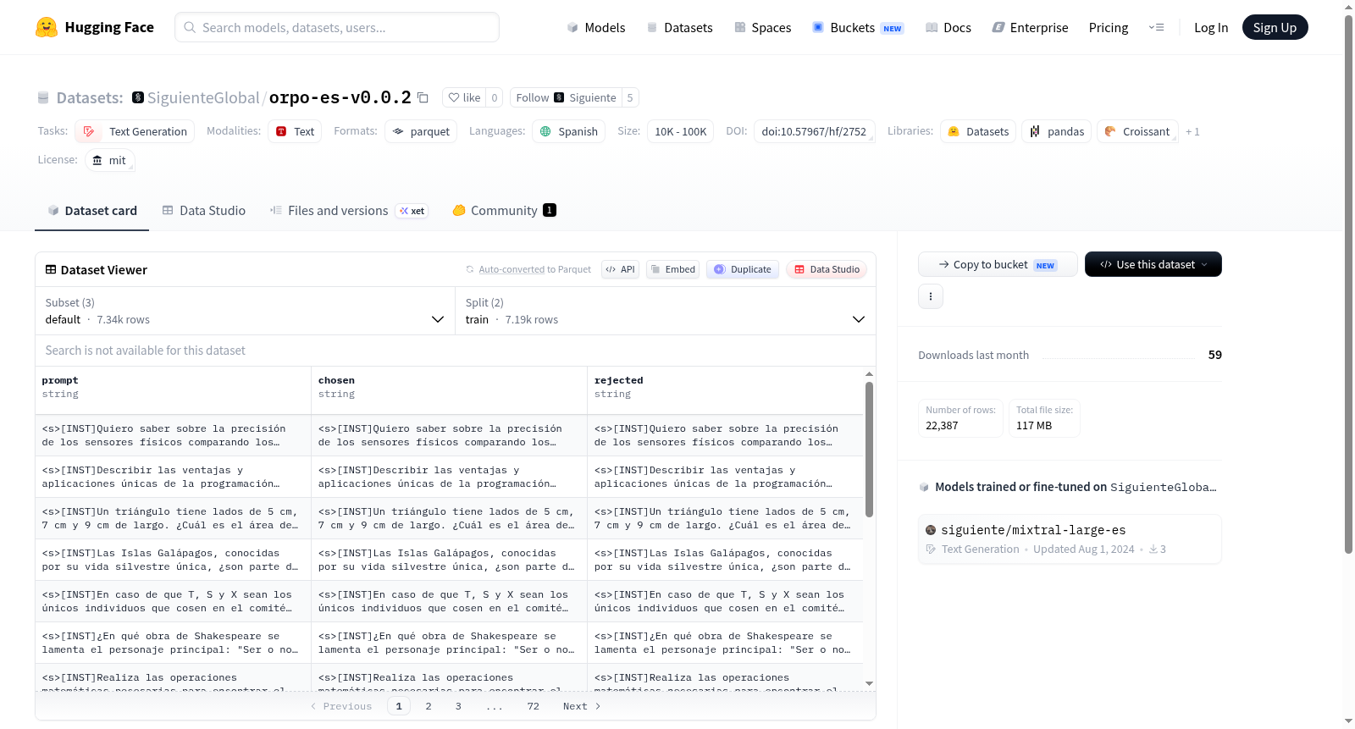This screenshot has width=1355, height=729.
Task: Focus the search models, datasets, users field
Action: 337,27
